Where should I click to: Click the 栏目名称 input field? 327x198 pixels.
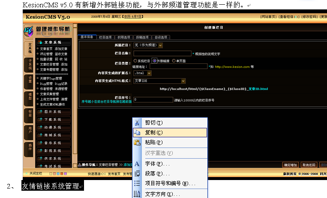(x=162, y=53)
